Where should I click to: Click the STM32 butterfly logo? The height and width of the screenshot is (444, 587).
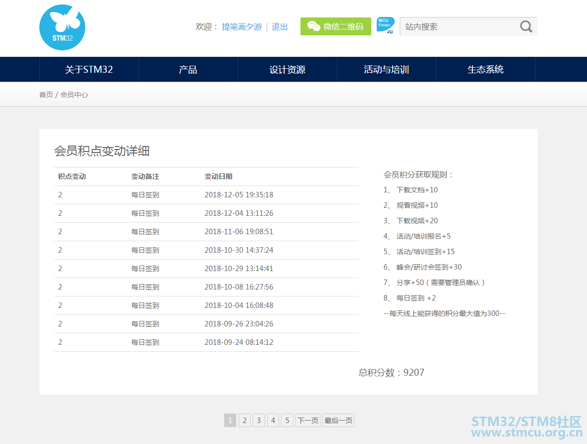[62, 27]
